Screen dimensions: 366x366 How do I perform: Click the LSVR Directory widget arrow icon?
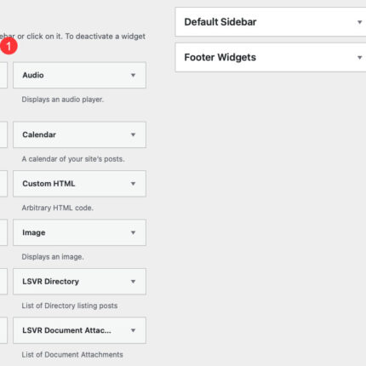133,282
